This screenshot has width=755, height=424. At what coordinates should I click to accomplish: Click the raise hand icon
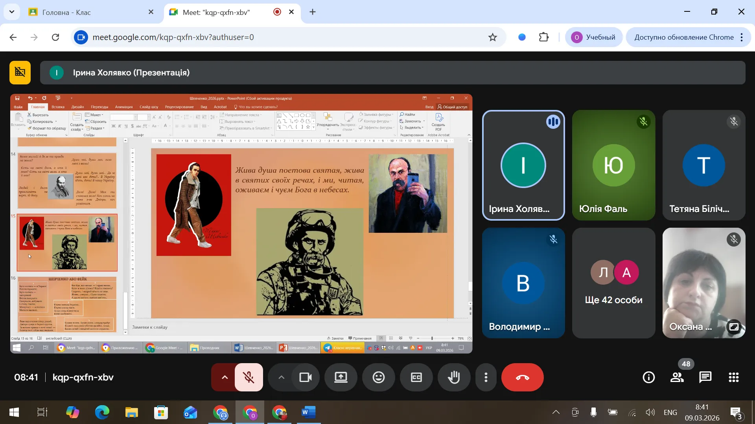[454, 377]
